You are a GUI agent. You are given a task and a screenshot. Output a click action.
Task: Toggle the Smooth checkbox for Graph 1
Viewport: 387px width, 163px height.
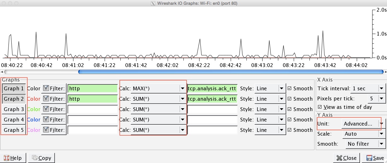[x=290, y=89]
